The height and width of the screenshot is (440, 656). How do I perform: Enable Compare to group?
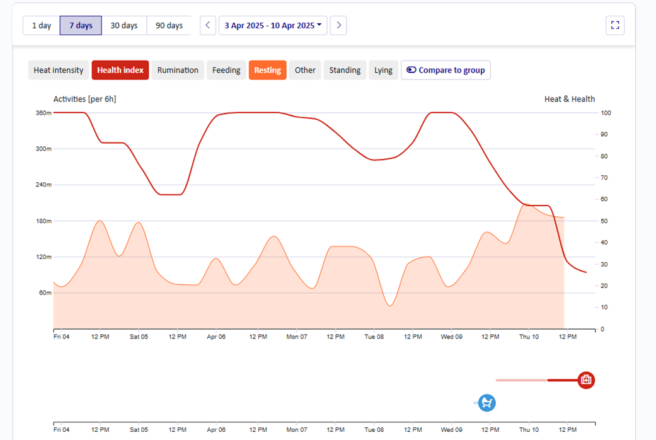tap(446, 70)
